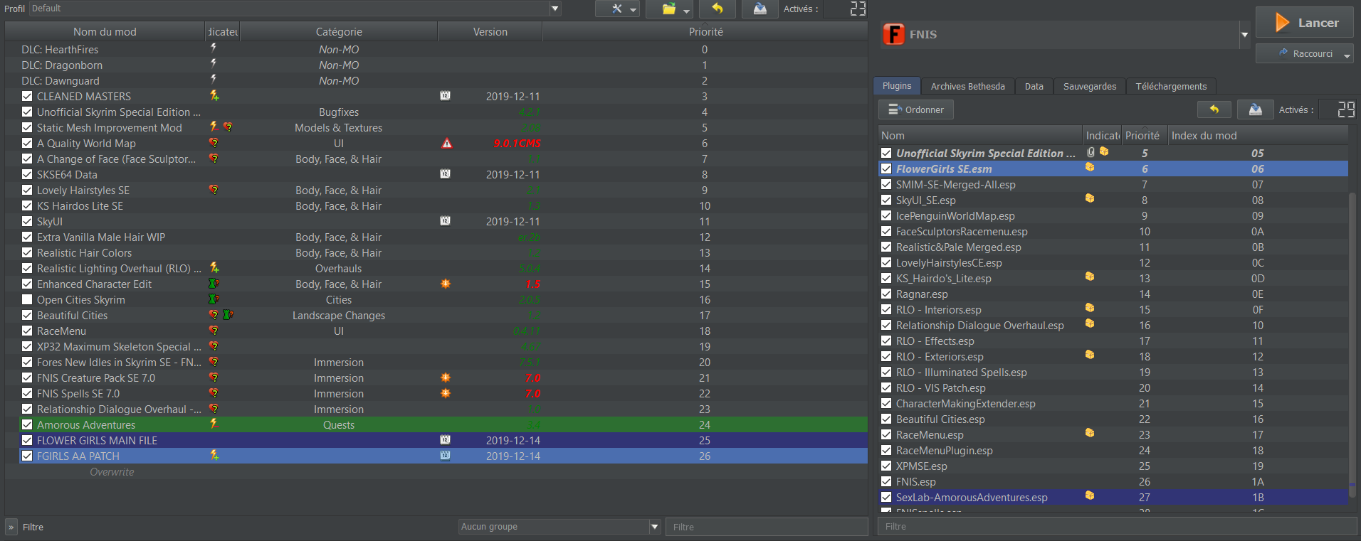This screenshot has width=1361, height=541.
Task: Click the heart flag on the RaceMenu mod
Action: (214, 331)
